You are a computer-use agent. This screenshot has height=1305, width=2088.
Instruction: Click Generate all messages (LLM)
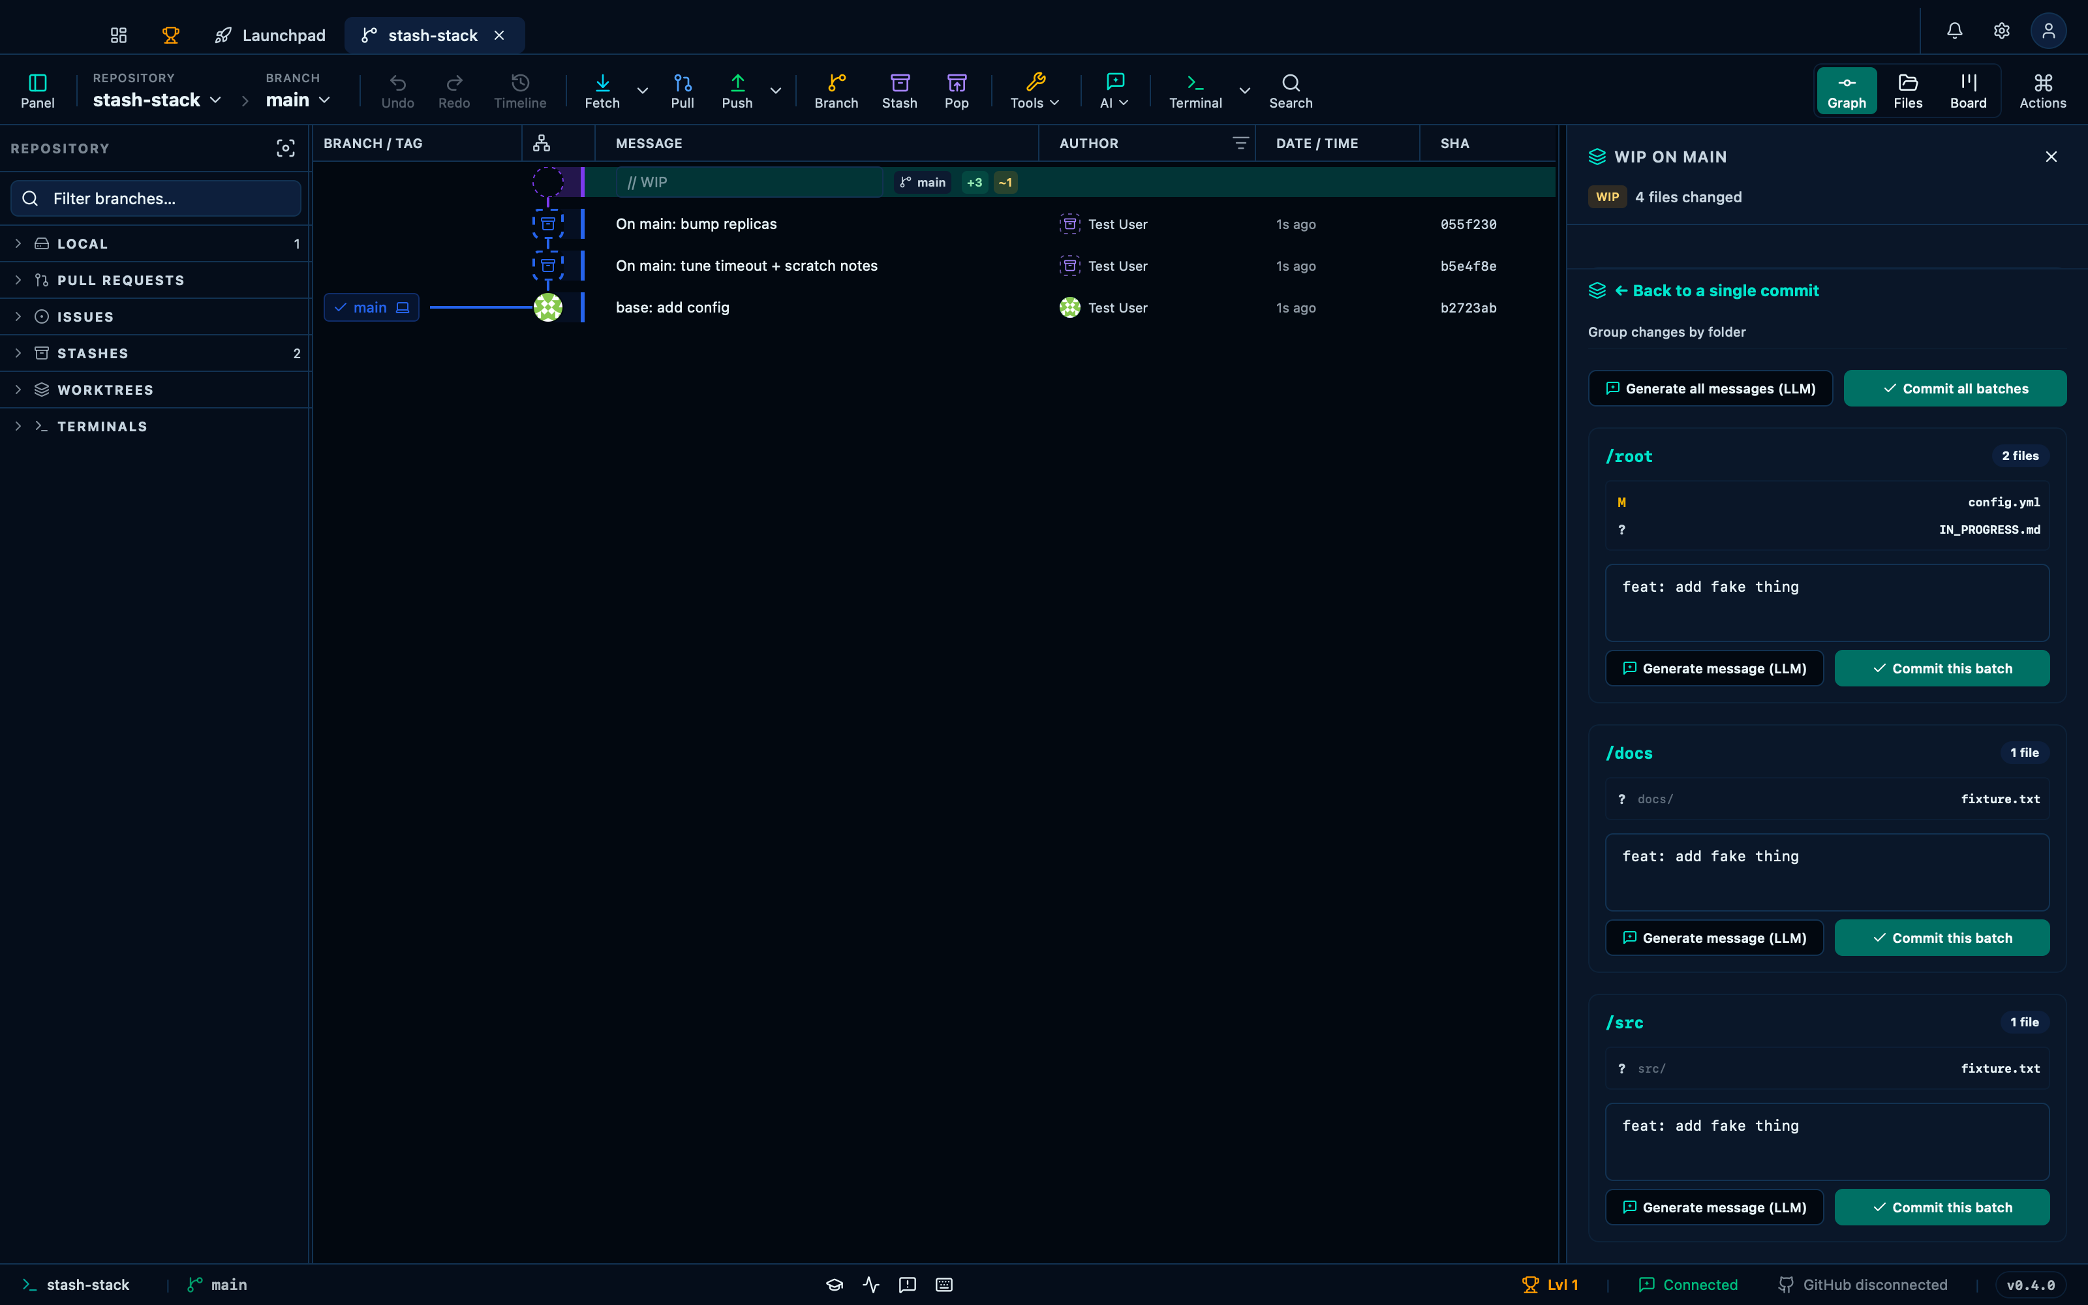[x=1710, y=388]
